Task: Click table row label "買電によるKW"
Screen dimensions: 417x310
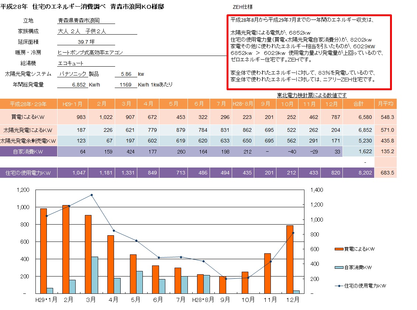Action: tap(28, 117)
